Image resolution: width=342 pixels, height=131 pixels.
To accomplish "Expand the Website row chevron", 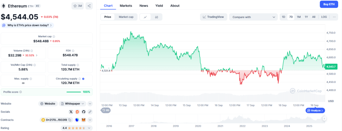I will click(x=90, y=103).
